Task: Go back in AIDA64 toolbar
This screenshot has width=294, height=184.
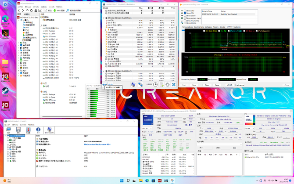Action: point(19,11)
